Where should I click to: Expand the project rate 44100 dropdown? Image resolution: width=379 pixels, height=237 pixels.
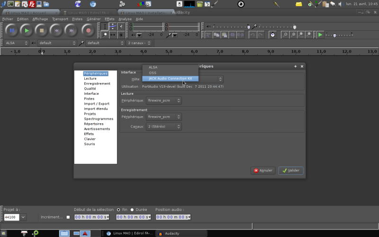23,217
